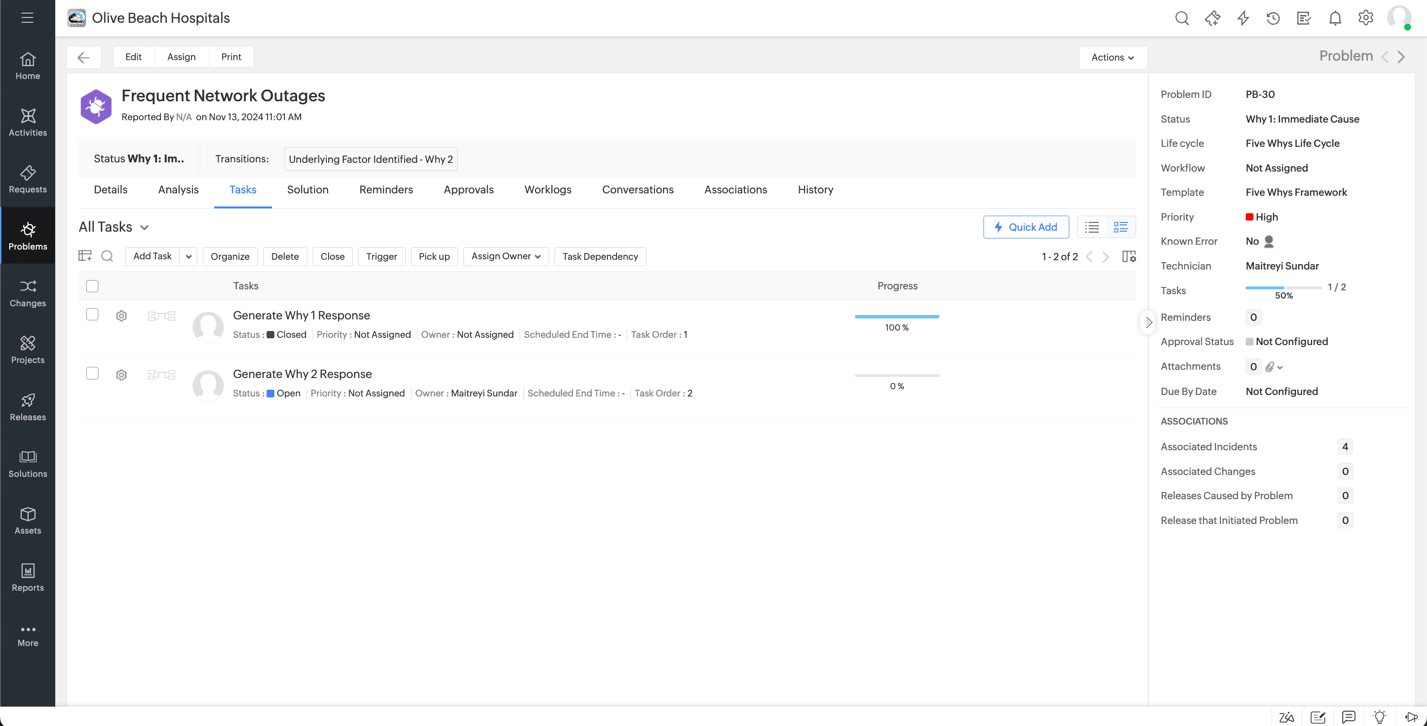This screenshot has width=1427, height=726.
Task: Open the Worklogs tab
Action: 547,189
